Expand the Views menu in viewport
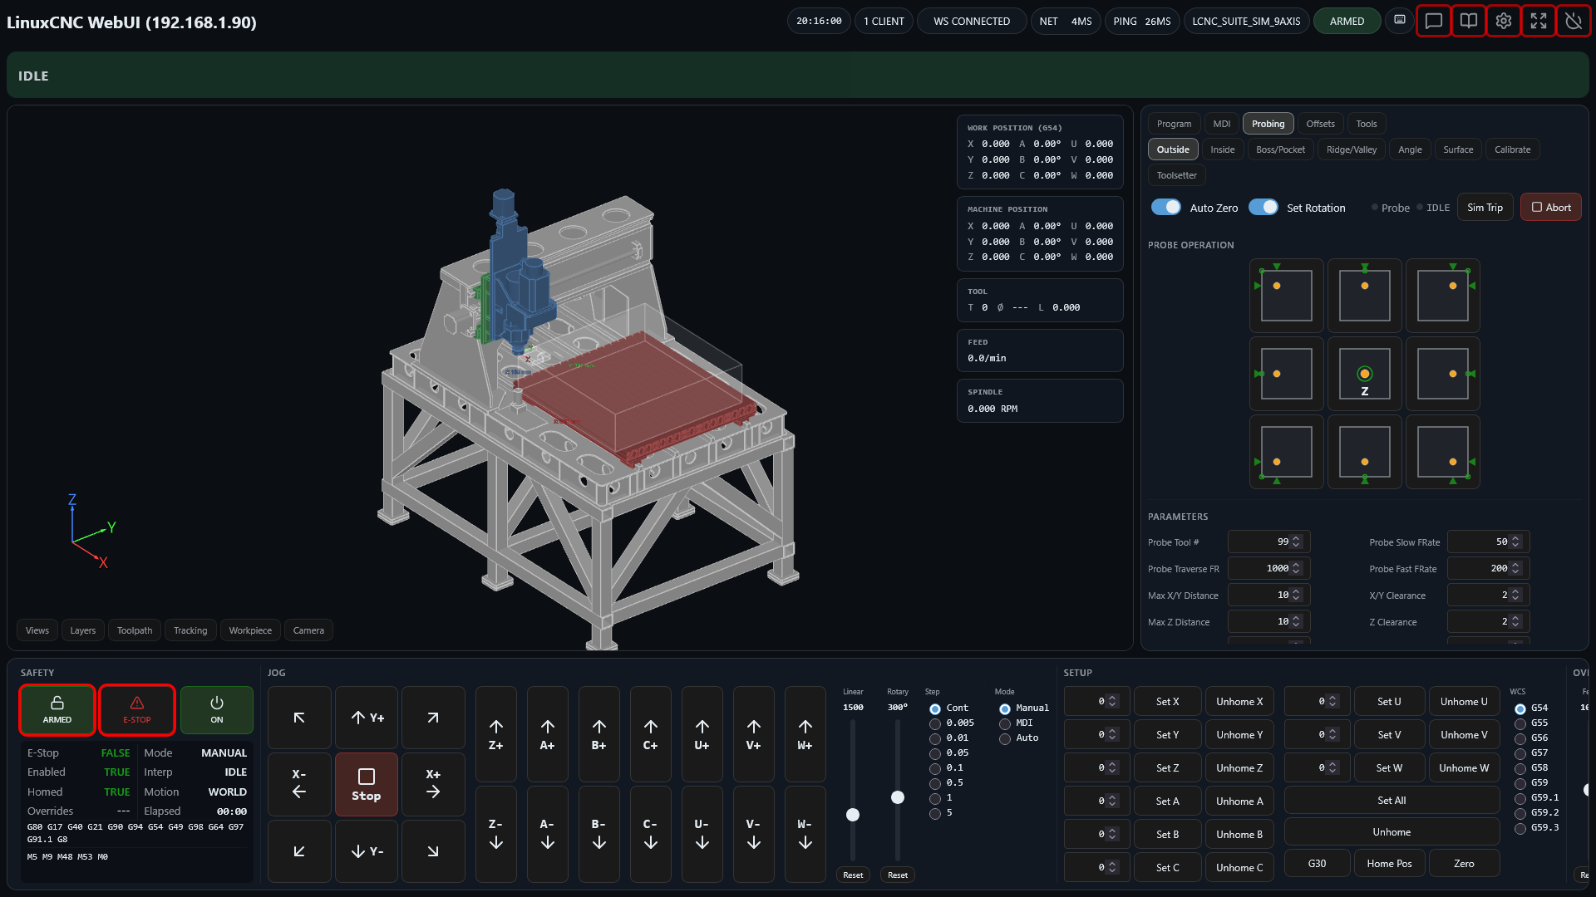Viewport: 1596px width, 897px height. pyautogui.click(x=37, y=630)
